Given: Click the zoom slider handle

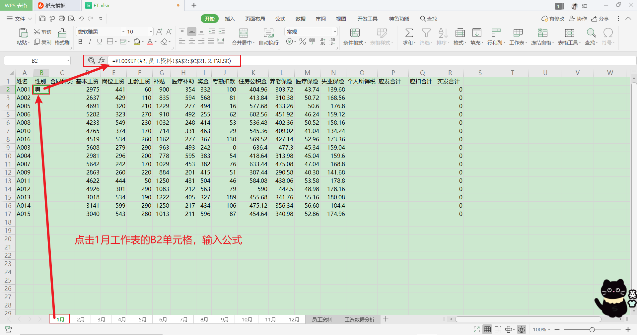Looking at the screenshot, I should coord(592,329).
